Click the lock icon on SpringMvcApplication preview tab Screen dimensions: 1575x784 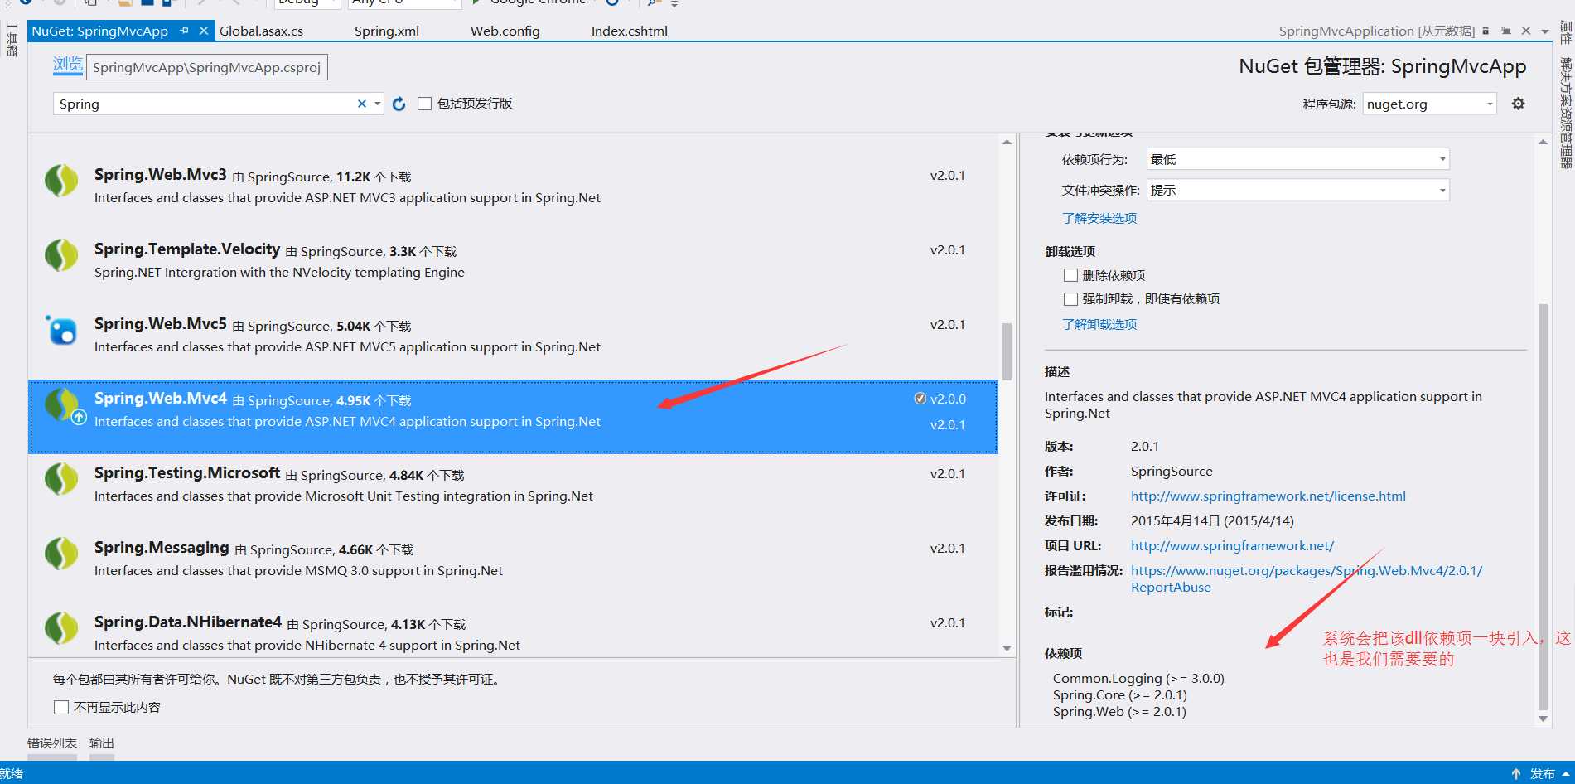point(1486,31)
